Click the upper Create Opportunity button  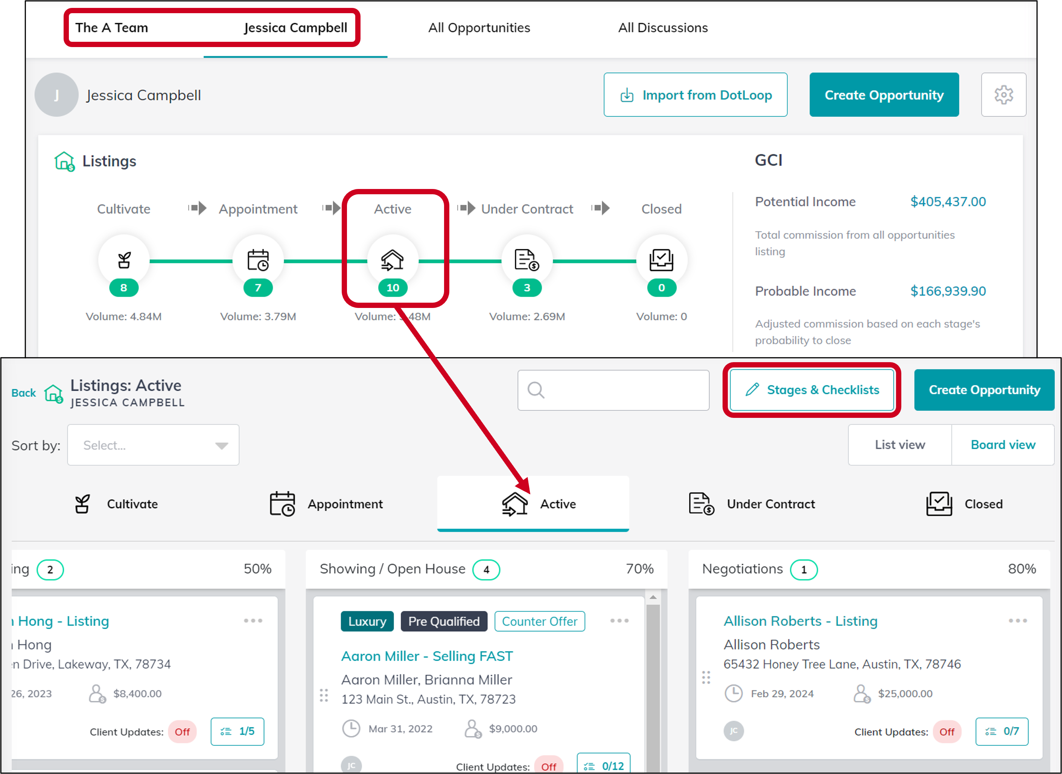coord(884,94)
